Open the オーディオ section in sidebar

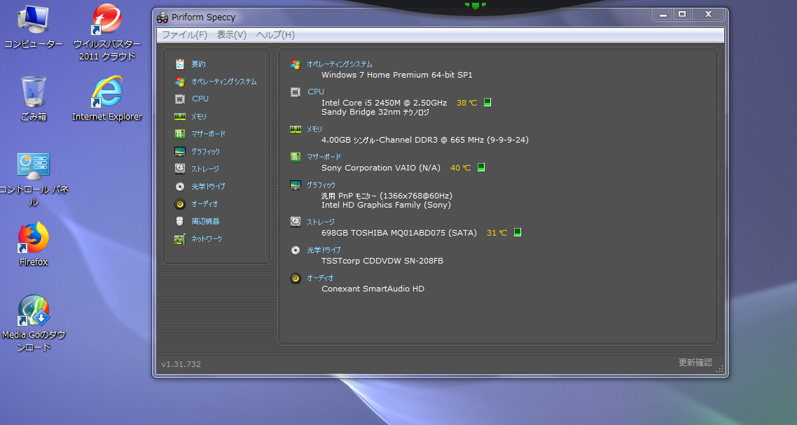tap(205, 204)
